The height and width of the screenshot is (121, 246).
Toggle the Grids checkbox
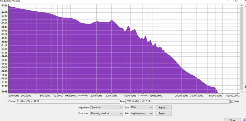[232, 101]
